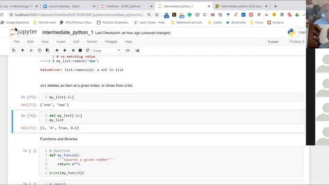Viewport: 329px width, 185px height.
Task: Click the Out[76] output text
Action: (60, 128)
